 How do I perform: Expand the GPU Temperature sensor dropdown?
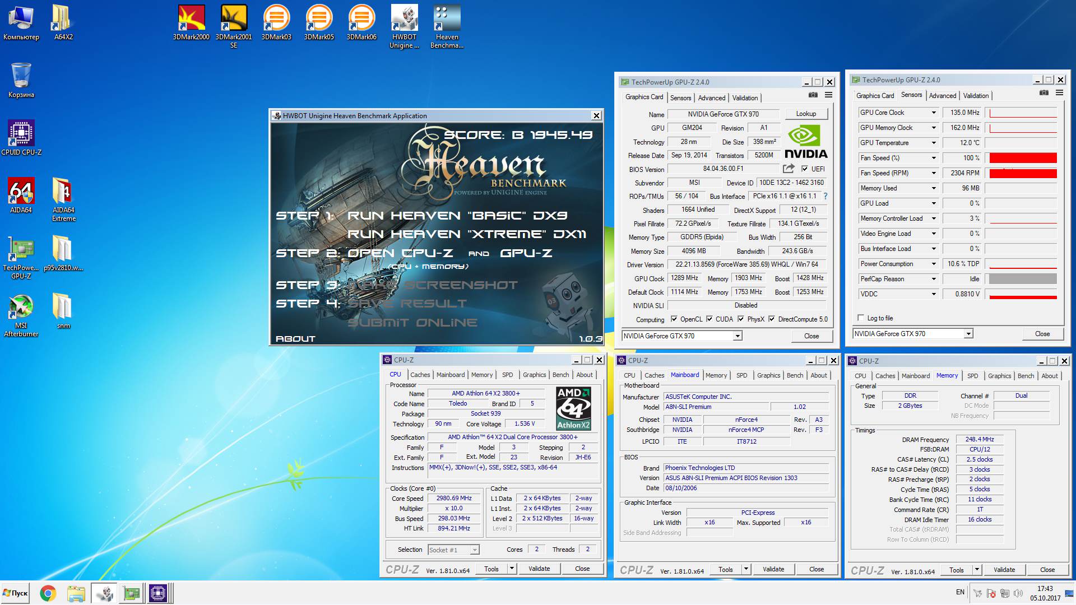934,143
